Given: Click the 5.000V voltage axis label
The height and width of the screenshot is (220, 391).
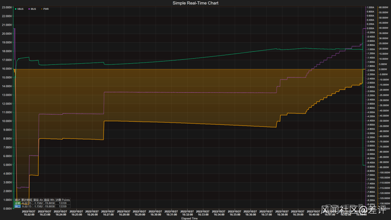Looking at the screenshot, I should point(8,165).
